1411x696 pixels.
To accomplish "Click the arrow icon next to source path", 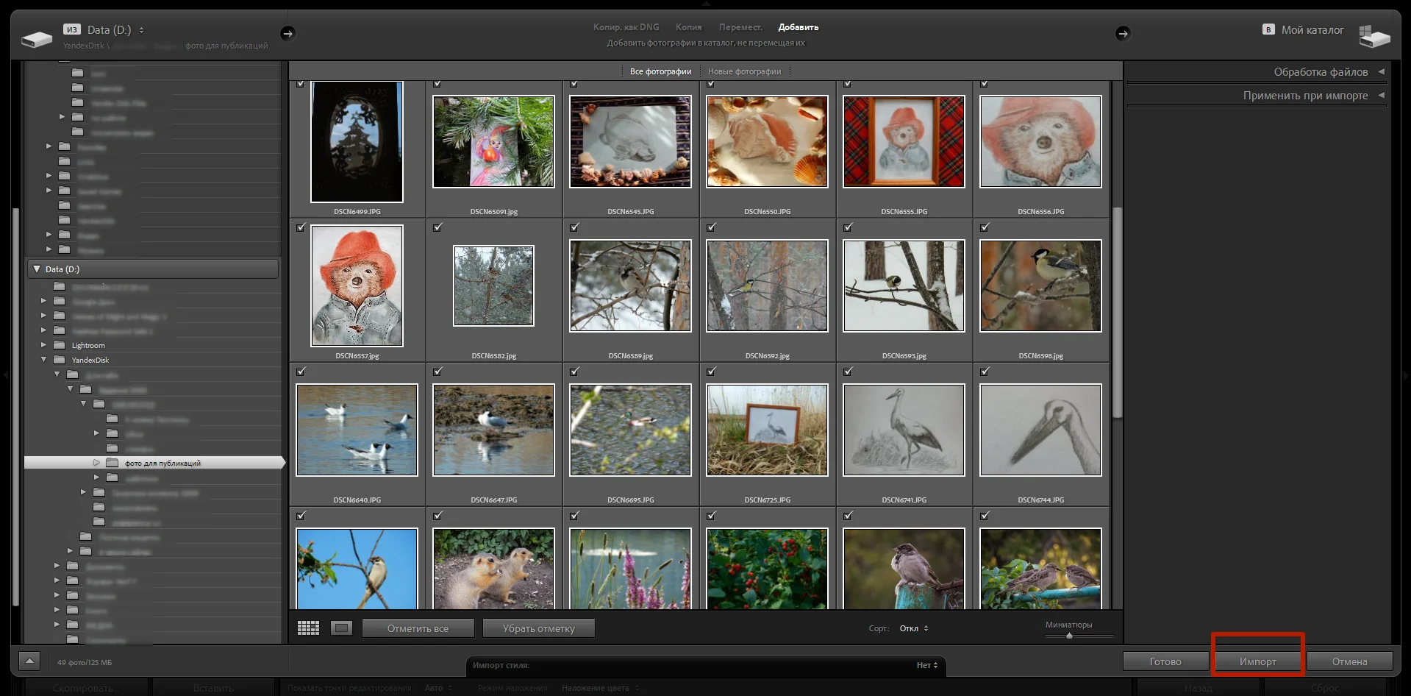I will [x=287, y=33].
